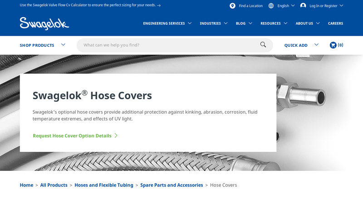Open the Blog menu
This screenshot has width=363, height=204.
tap(240, 24)
